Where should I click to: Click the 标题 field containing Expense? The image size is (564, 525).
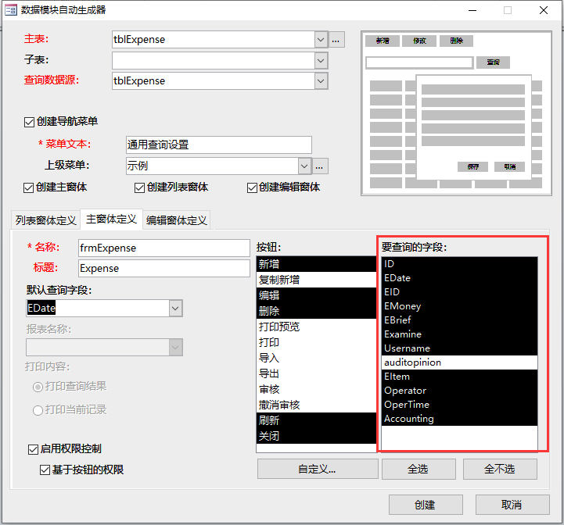[164, 269]
